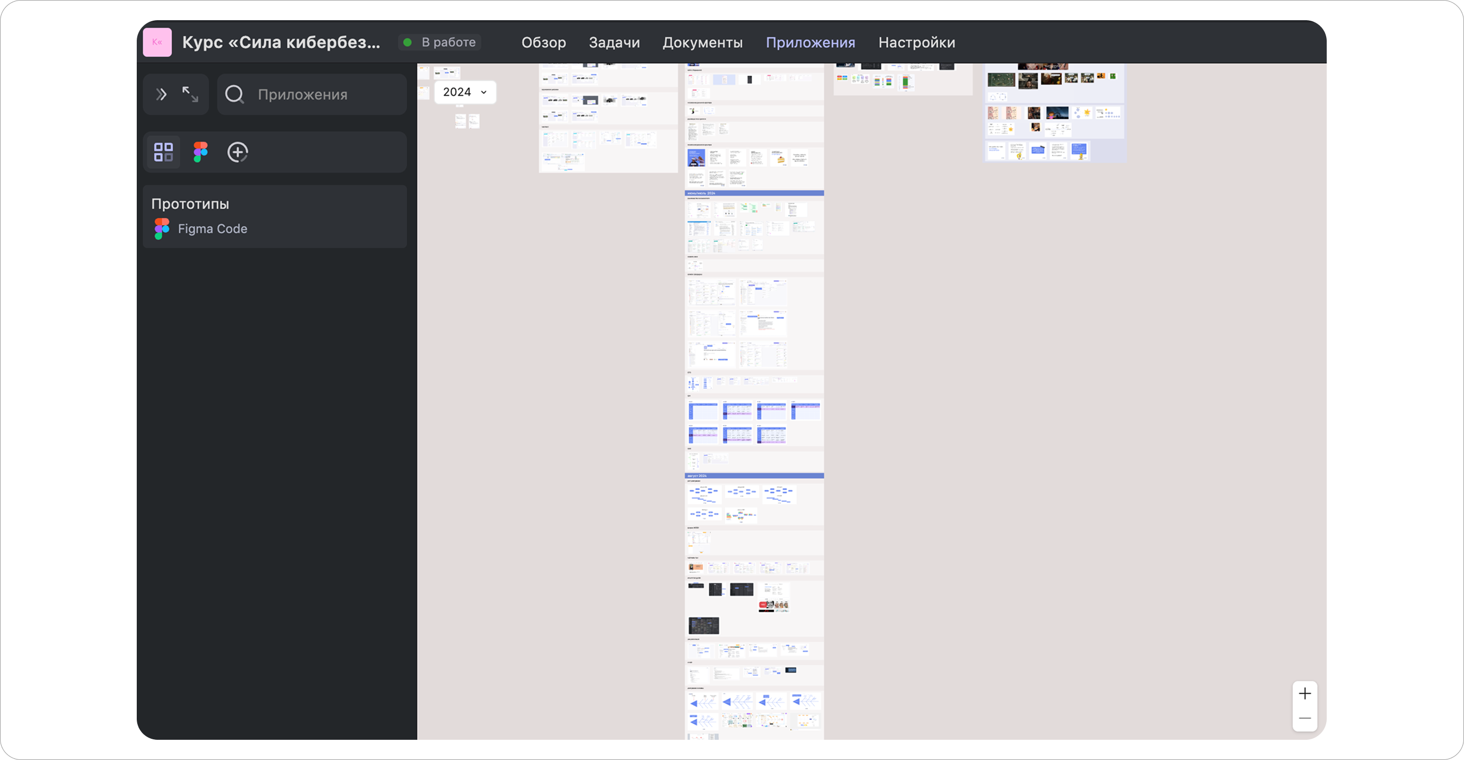
Task: Expand panel to fullscreen with diagonal arrows
Action: [x=190, y=94]
